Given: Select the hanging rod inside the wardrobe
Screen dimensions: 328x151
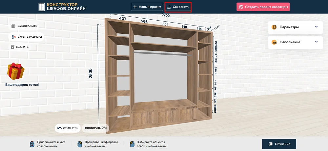Looking at the screenshot, I should (162, 53).
